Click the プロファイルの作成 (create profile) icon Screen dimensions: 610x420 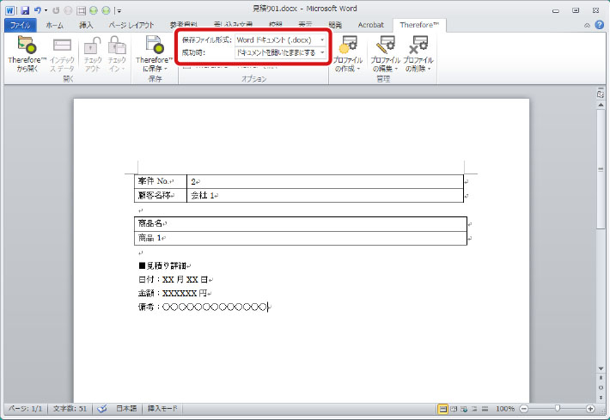(x=350, y=46)
